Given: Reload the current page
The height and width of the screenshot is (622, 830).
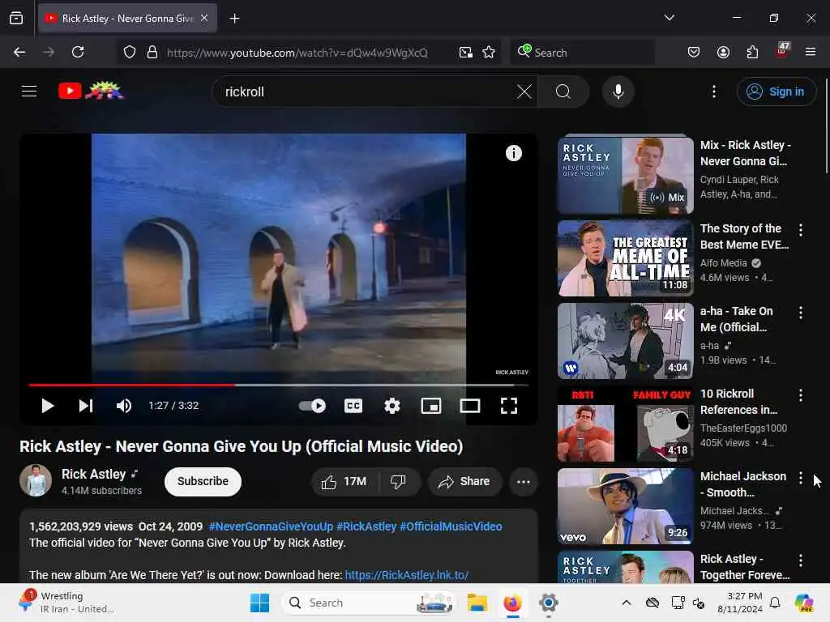Looking at the screenshot, I should pos(78,52).
